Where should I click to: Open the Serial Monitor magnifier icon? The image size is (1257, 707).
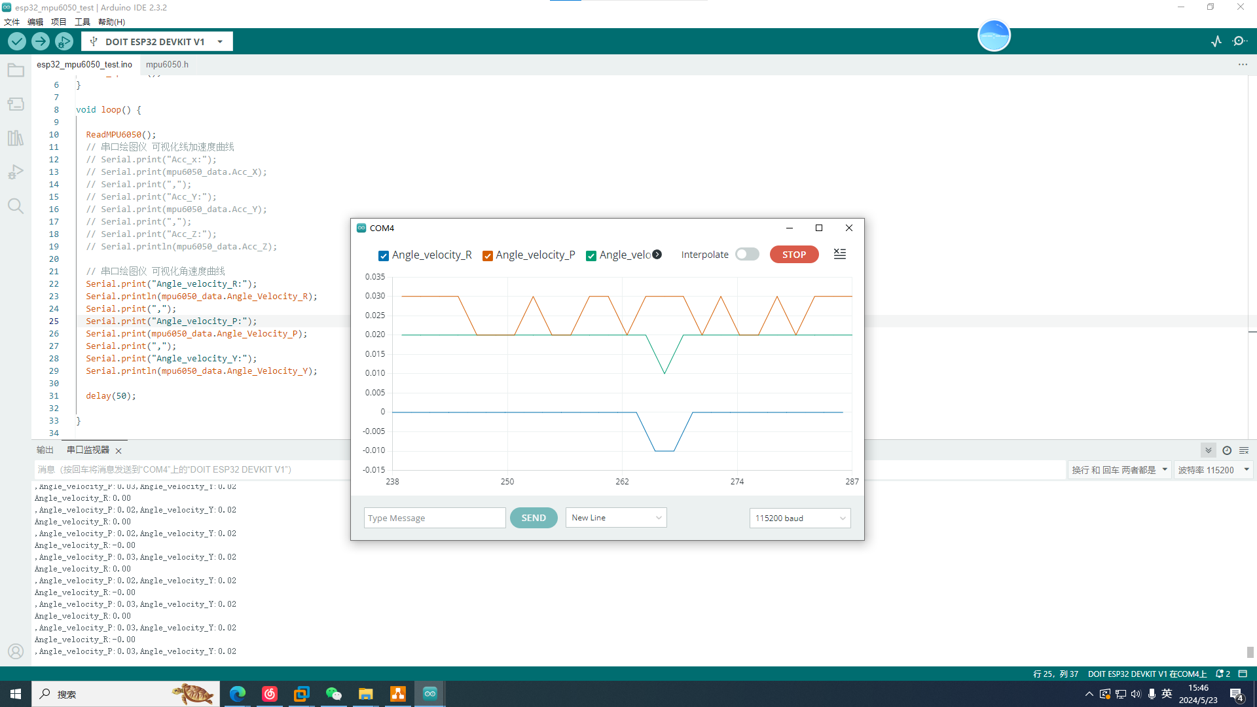point(1239,41)
